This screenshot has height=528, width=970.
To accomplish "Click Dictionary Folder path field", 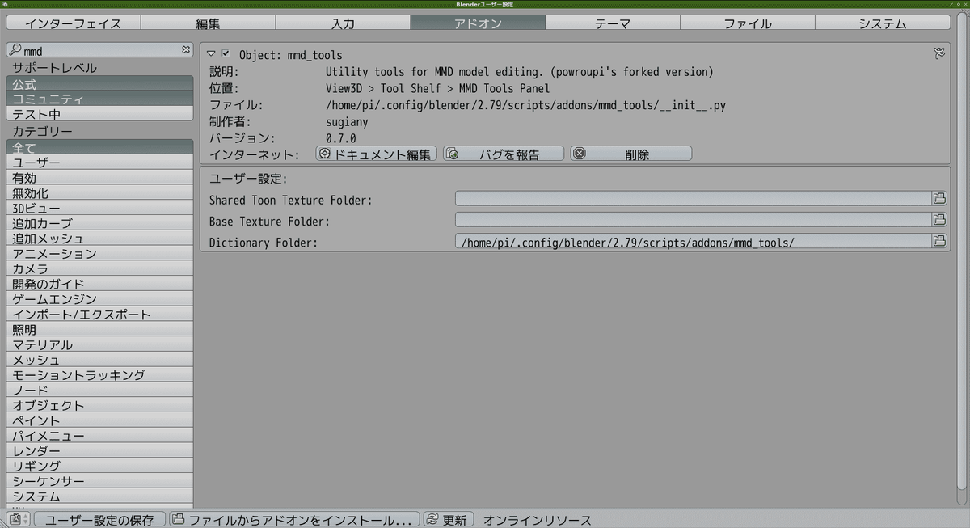I will click(x=694, y=240).
